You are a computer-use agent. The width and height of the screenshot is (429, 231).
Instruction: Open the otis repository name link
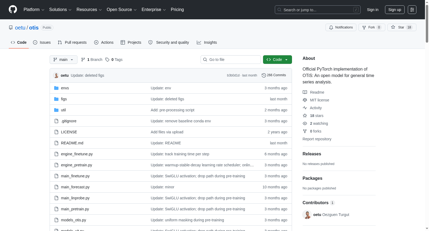pos(34,28)
